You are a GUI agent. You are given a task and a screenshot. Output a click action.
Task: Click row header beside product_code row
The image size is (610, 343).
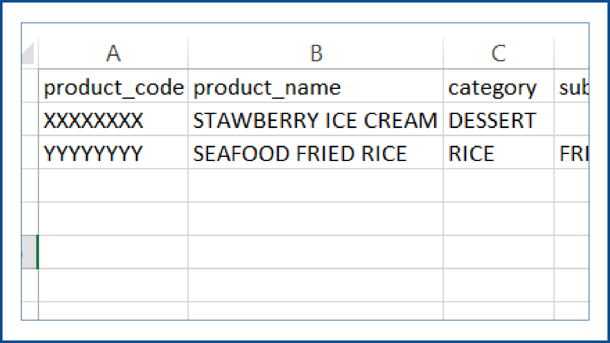tap(30, 87)
